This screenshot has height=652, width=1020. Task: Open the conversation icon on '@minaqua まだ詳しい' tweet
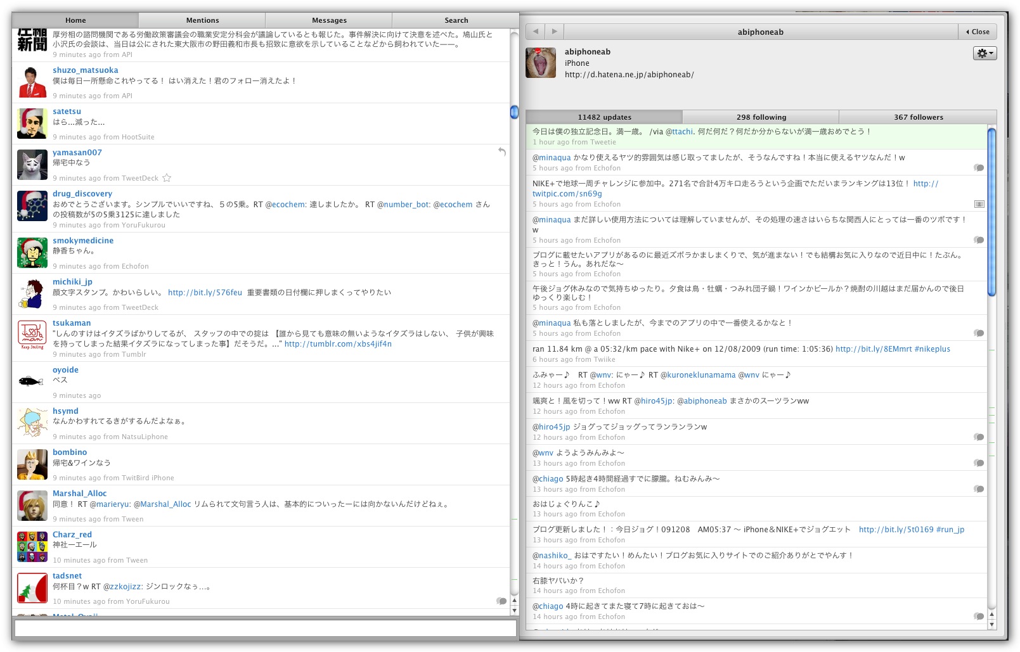[x=979, y=240]
